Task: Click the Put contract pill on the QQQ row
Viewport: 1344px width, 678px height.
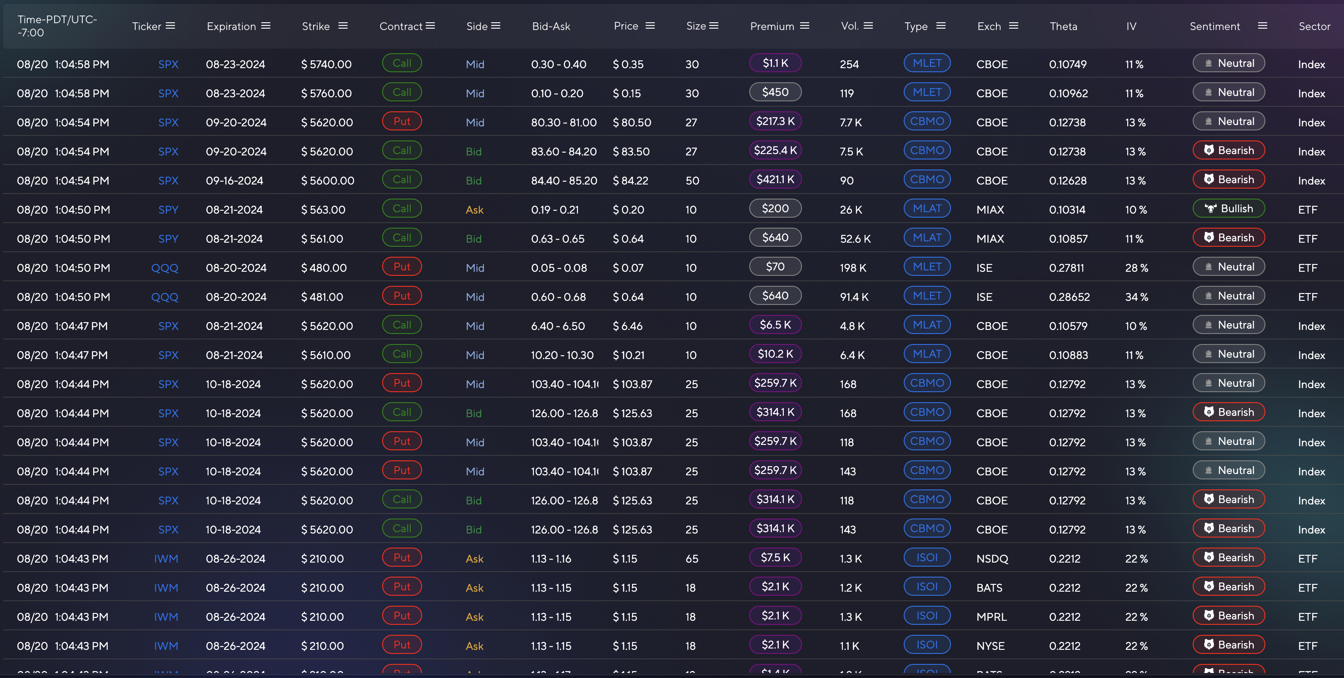Action: (402, 266)
